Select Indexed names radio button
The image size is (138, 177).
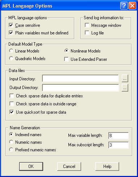pos(11,134)
